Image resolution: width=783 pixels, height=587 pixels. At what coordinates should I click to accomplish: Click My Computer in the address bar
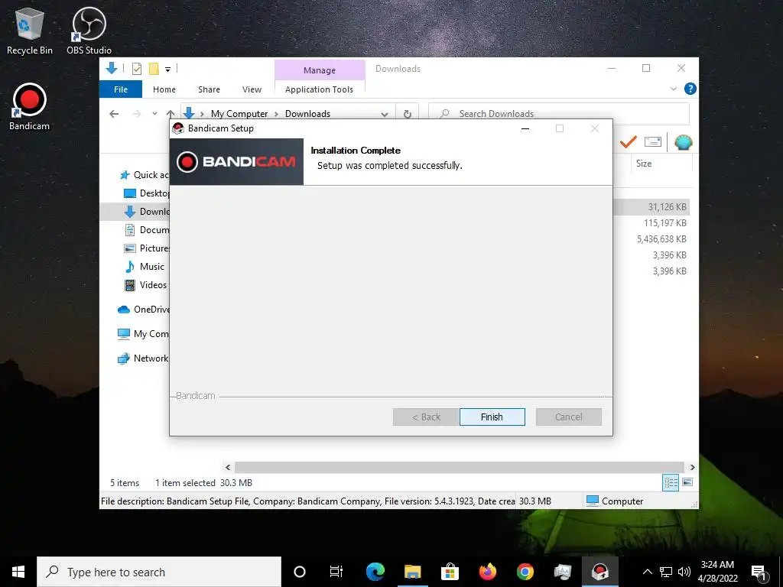pyautogui.click(x=239, y=114)
